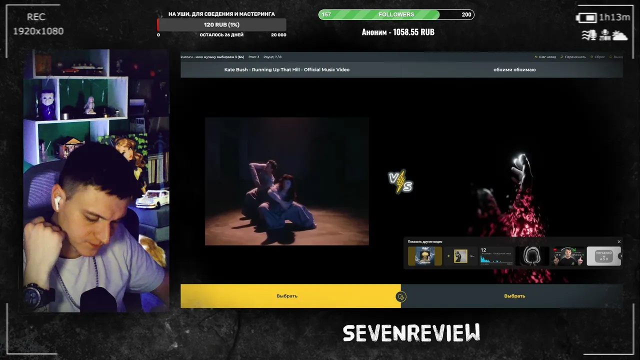Click the Аноним - 1058.55 RUB donation text
The width and height of the screenshot is (640, 360).
[398, 32]
